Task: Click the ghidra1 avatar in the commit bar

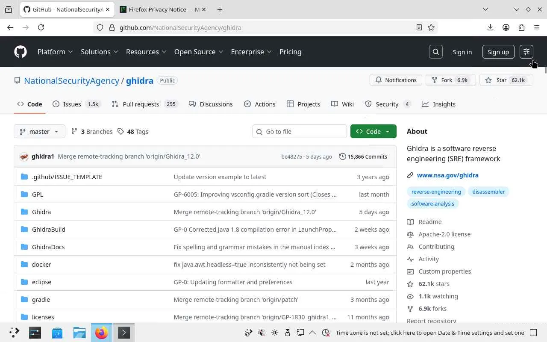Action: click(x=24, y=156)
